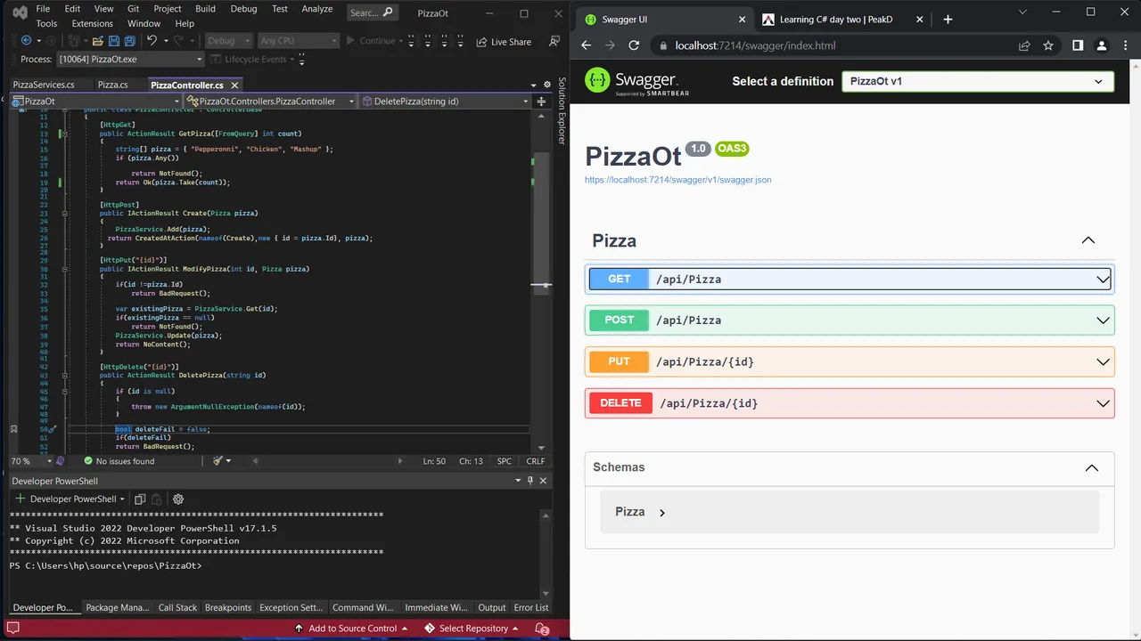Open the Analyze menu
This screenshot has height=641, width=1141.
coord(316,9)
